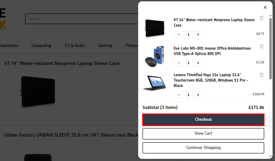Increase quantity of V7 Laptop Sleeve

[x=198, y=35]
